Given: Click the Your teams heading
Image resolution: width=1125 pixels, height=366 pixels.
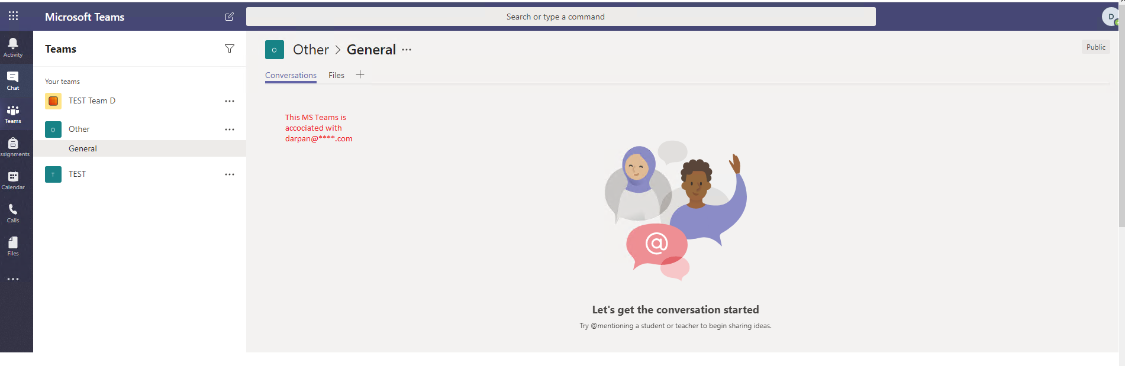Looking at the screenshot, I should 62,82.
